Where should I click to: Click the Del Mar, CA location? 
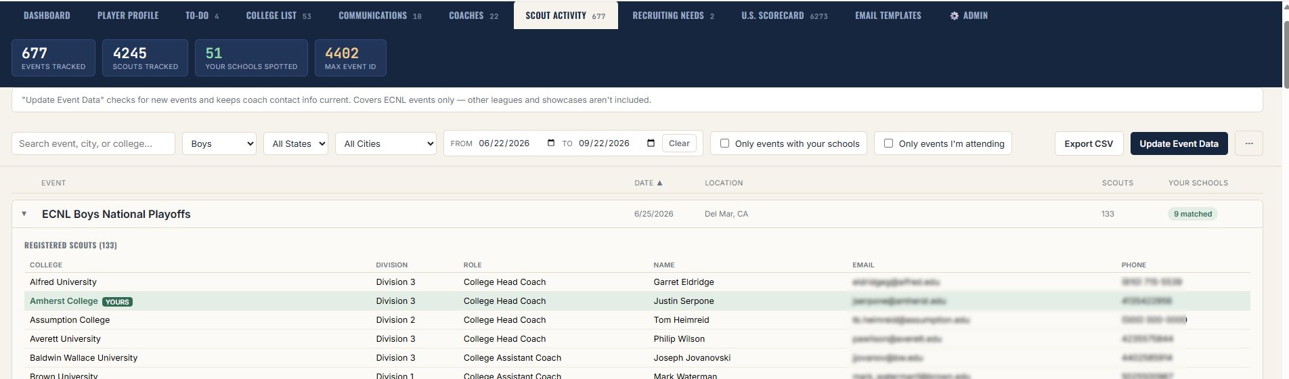(726, 214)
